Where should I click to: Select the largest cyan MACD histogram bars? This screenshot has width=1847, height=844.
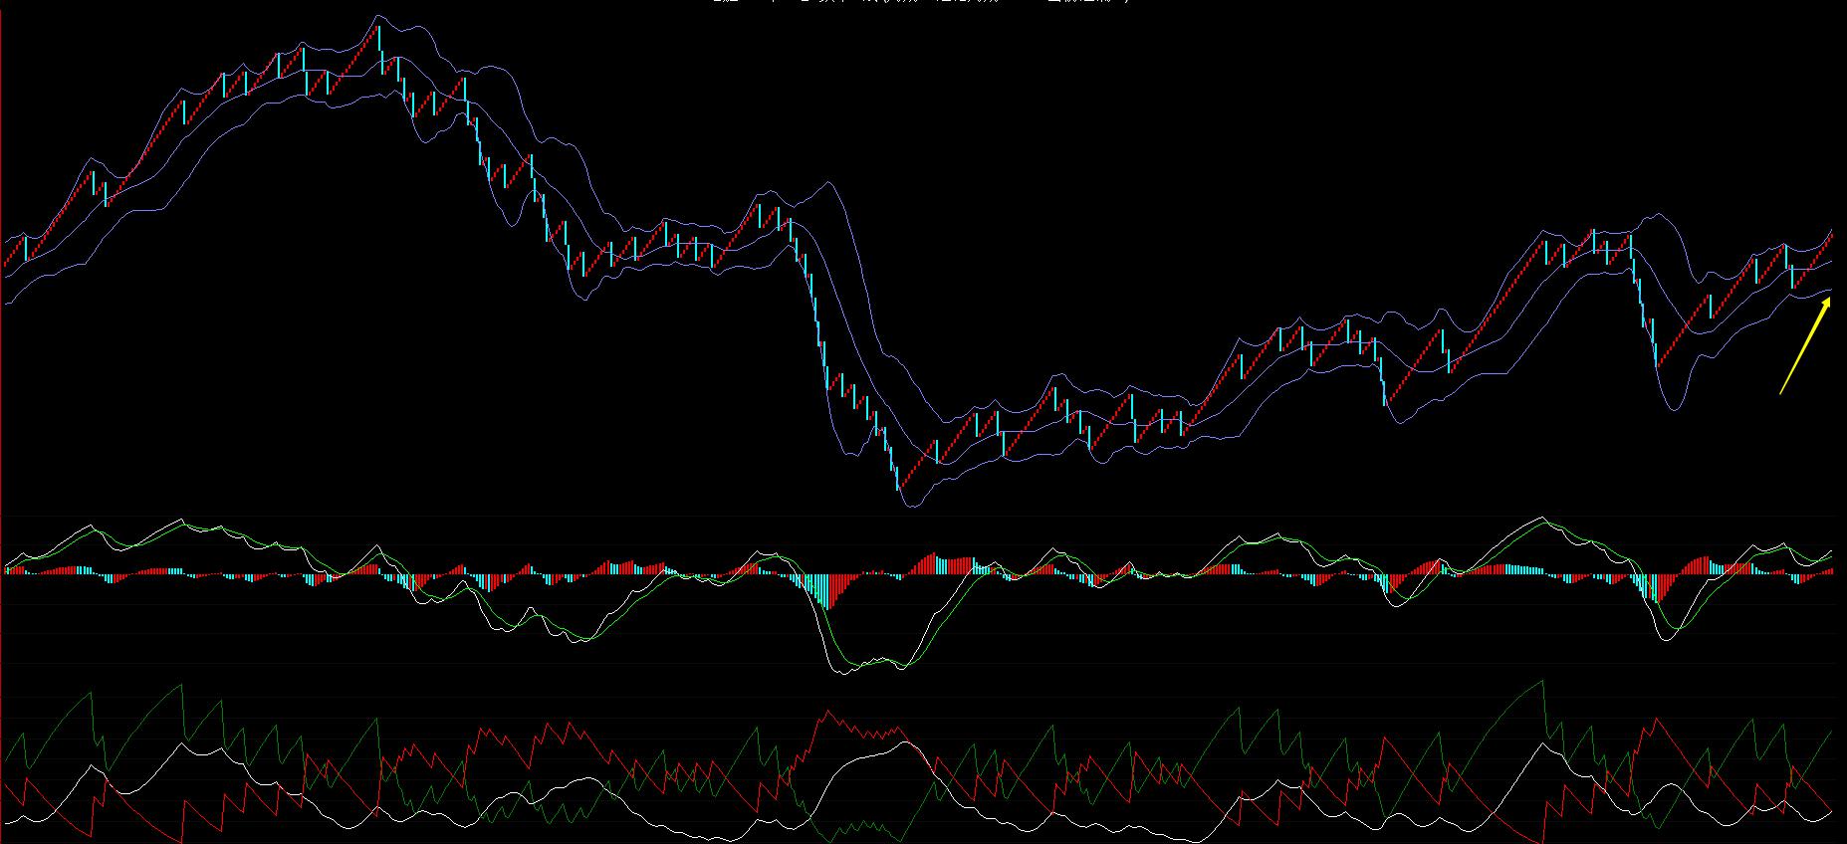coord(823,591)
